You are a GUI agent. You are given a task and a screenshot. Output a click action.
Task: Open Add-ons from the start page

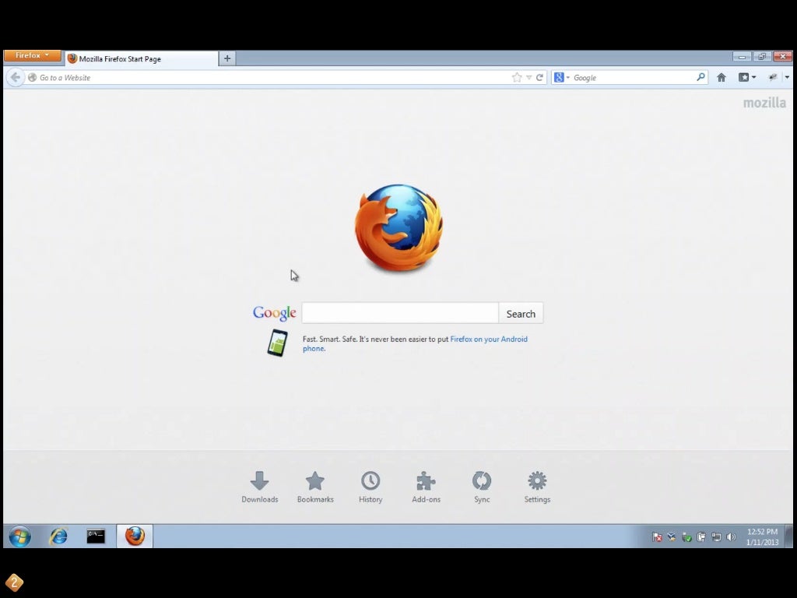426,487
